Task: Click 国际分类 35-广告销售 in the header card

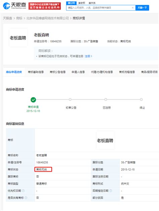Action: (x=84, y=41)
